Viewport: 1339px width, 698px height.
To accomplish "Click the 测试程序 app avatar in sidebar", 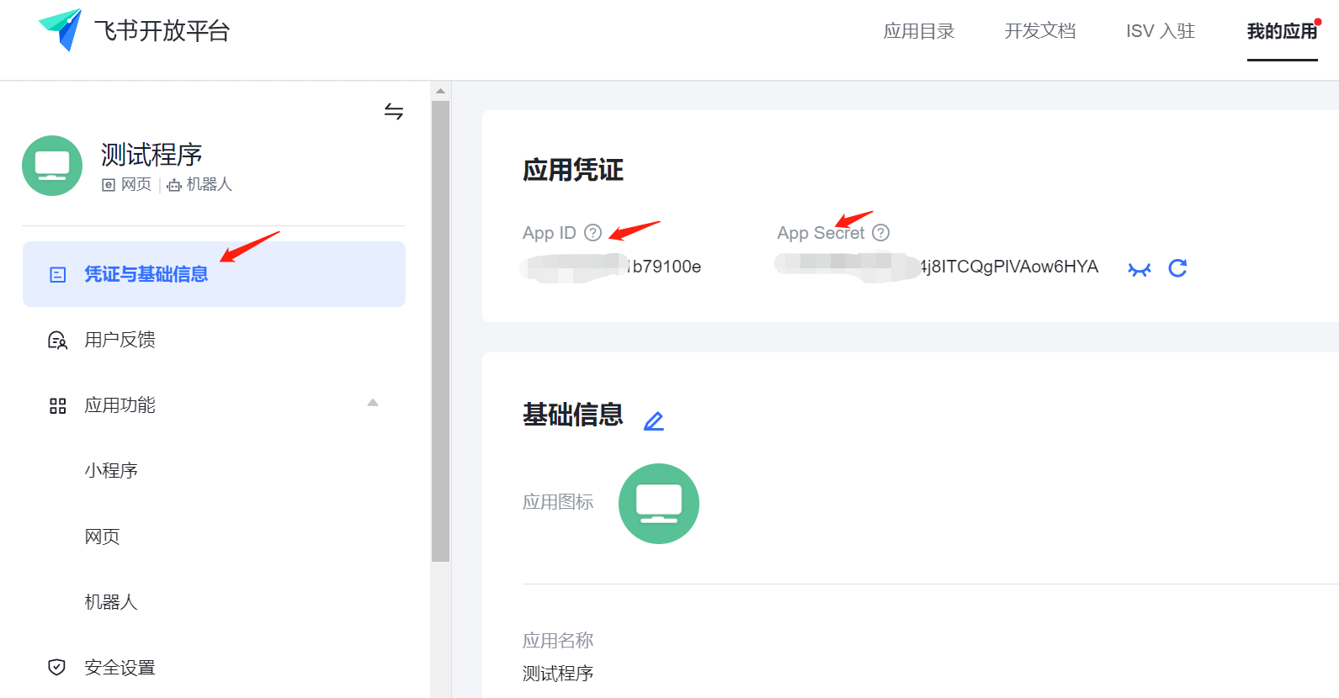I will 52,166.
